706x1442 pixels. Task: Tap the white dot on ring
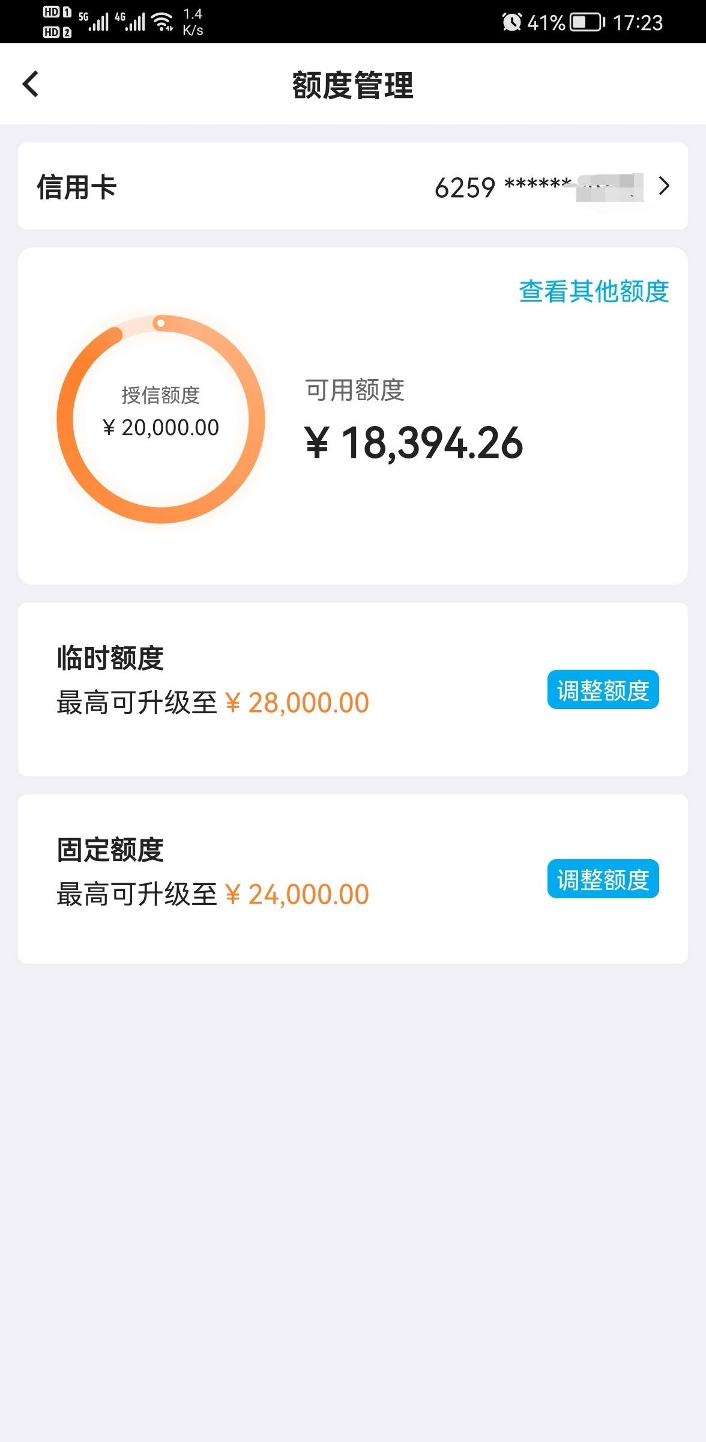click(160, 323)
